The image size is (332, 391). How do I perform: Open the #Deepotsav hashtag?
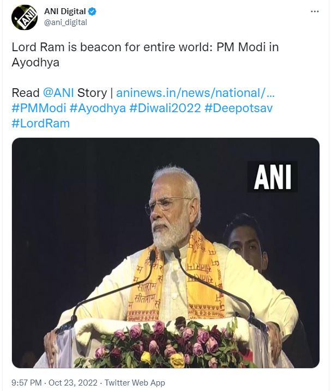pos(238,108)
